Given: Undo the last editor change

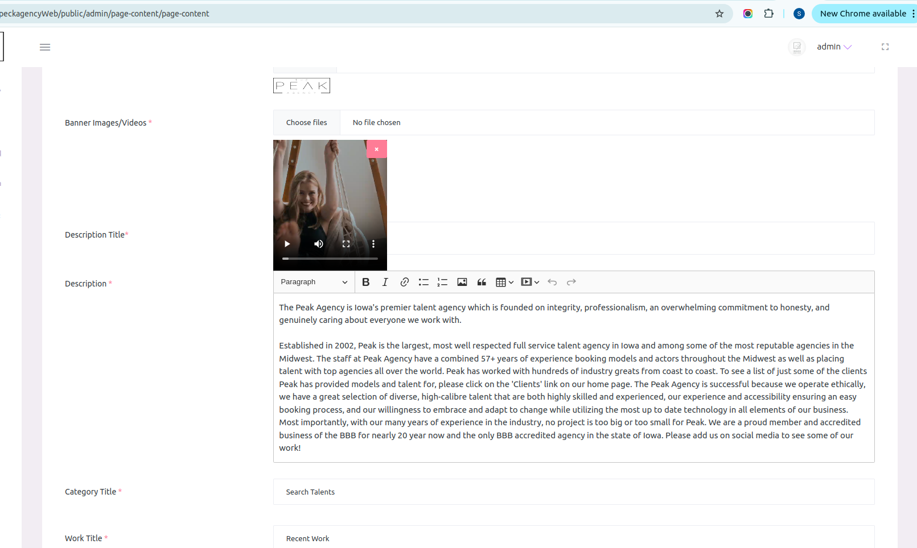Looking at the screenshot, I should click(552, 282).
